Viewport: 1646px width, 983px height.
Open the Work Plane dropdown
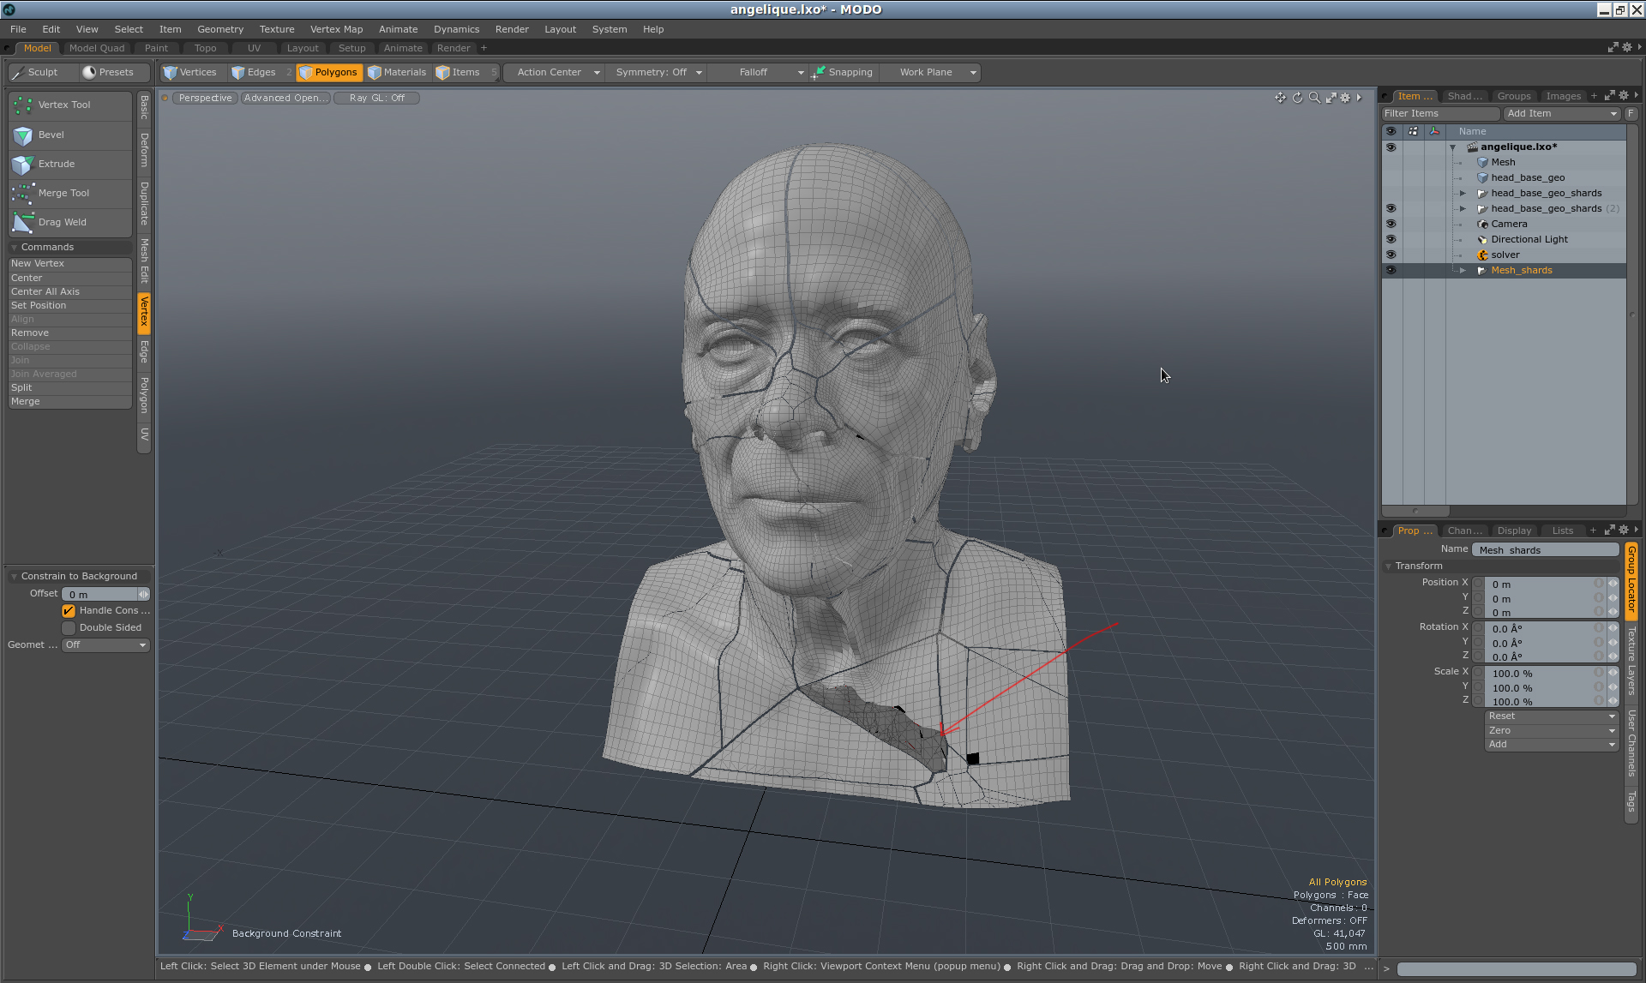click(x=932, y=73)
